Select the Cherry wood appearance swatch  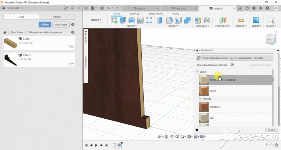(204, 91)
